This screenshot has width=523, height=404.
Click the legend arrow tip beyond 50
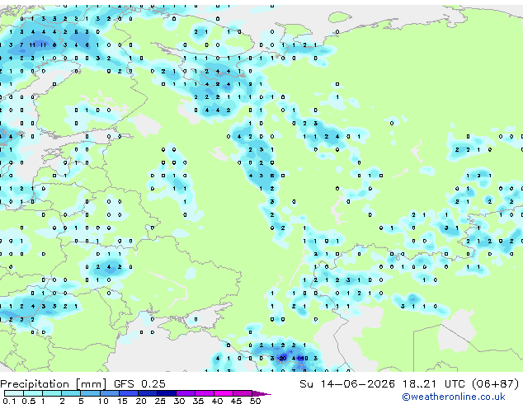coord(263,393)
